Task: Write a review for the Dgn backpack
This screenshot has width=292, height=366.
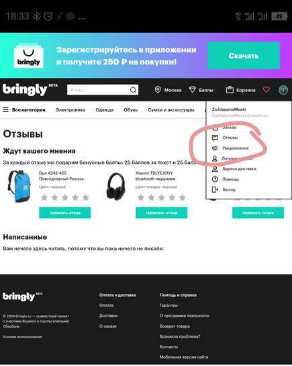Action: pos(65,213)
